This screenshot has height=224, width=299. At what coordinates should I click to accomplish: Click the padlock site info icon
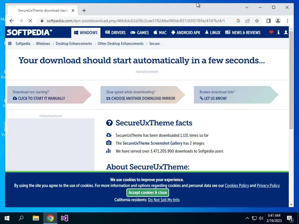tap(42, 21)
